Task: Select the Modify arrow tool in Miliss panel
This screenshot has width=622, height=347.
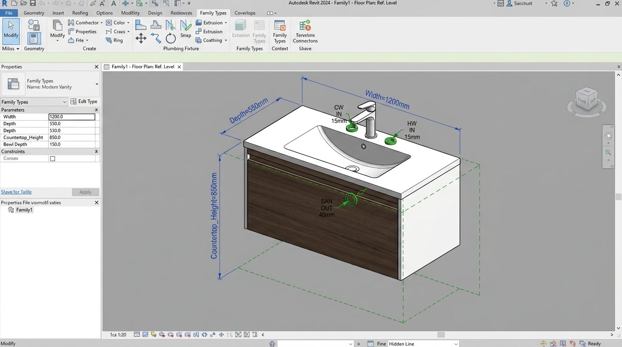Action: coord(11,31)
